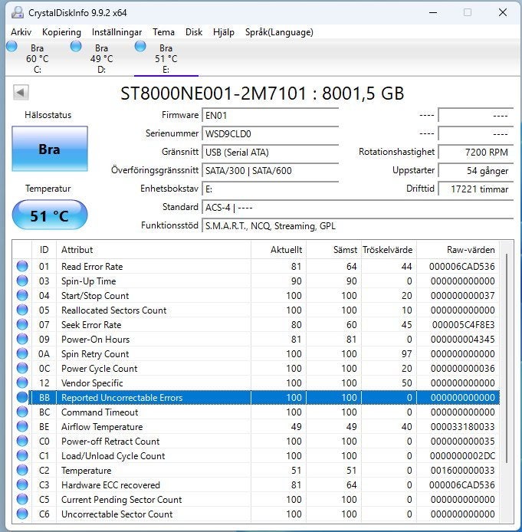This screenshot has height=532, width=522.
Task: Click the Rotationshastighet value 7200 RPM
Action: point(475,153)
